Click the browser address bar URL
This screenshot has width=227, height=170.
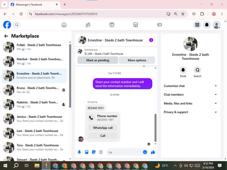pyautogui.click(x=66, y=14)
